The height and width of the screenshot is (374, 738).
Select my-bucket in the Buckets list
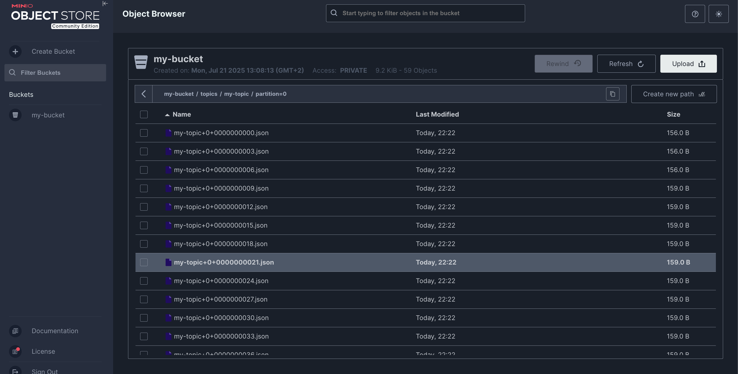point(48,115)
